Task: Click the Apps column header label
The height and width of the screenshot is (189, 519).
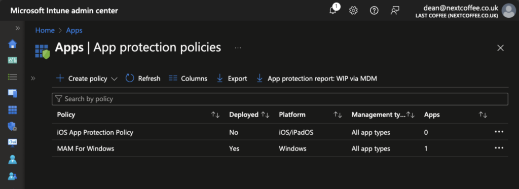Action: click(x=432, y=115)
